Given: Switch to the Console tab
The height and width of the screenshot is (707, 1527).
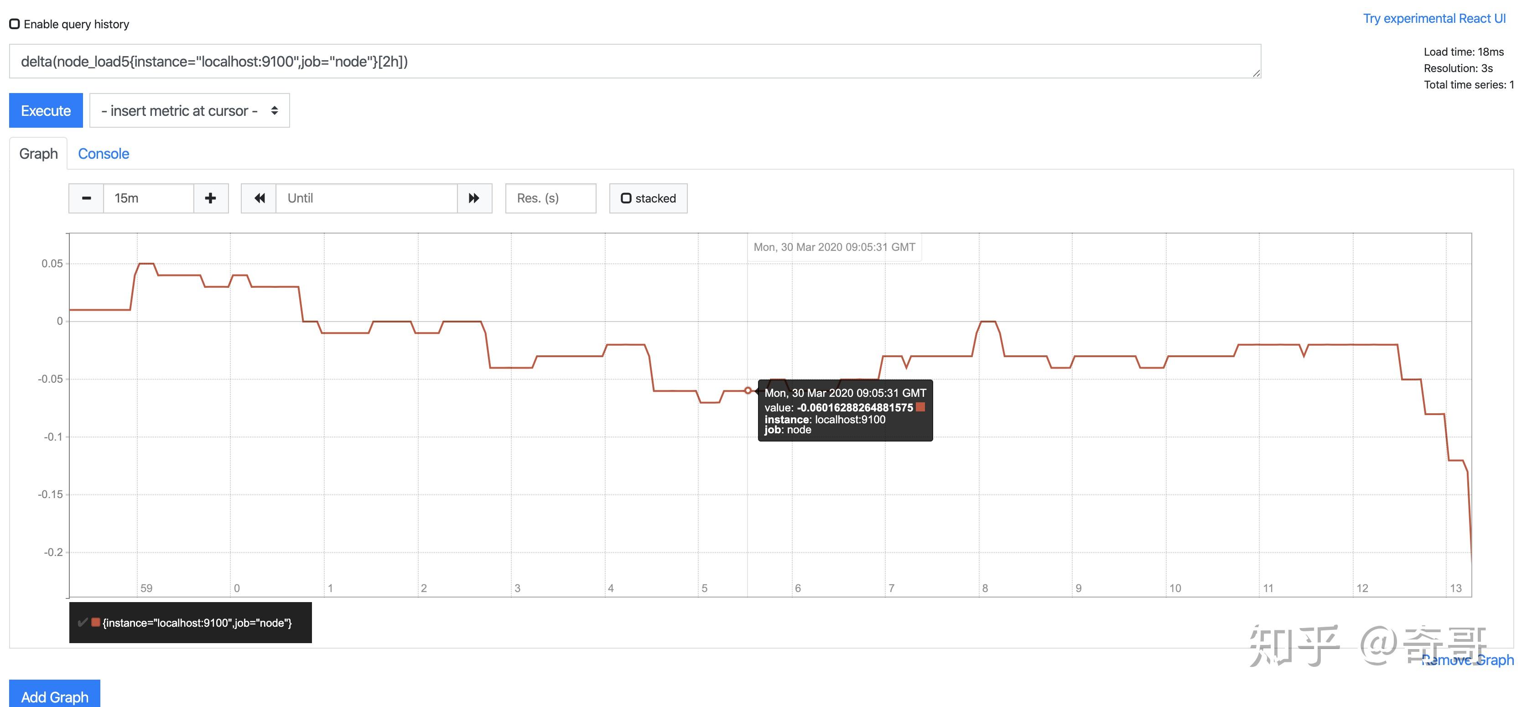Looking at the screenshot, I should 103,154.
